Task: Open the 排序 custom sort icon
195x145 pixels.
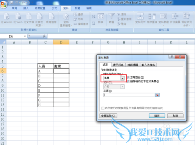Action: tap(101, 16)
